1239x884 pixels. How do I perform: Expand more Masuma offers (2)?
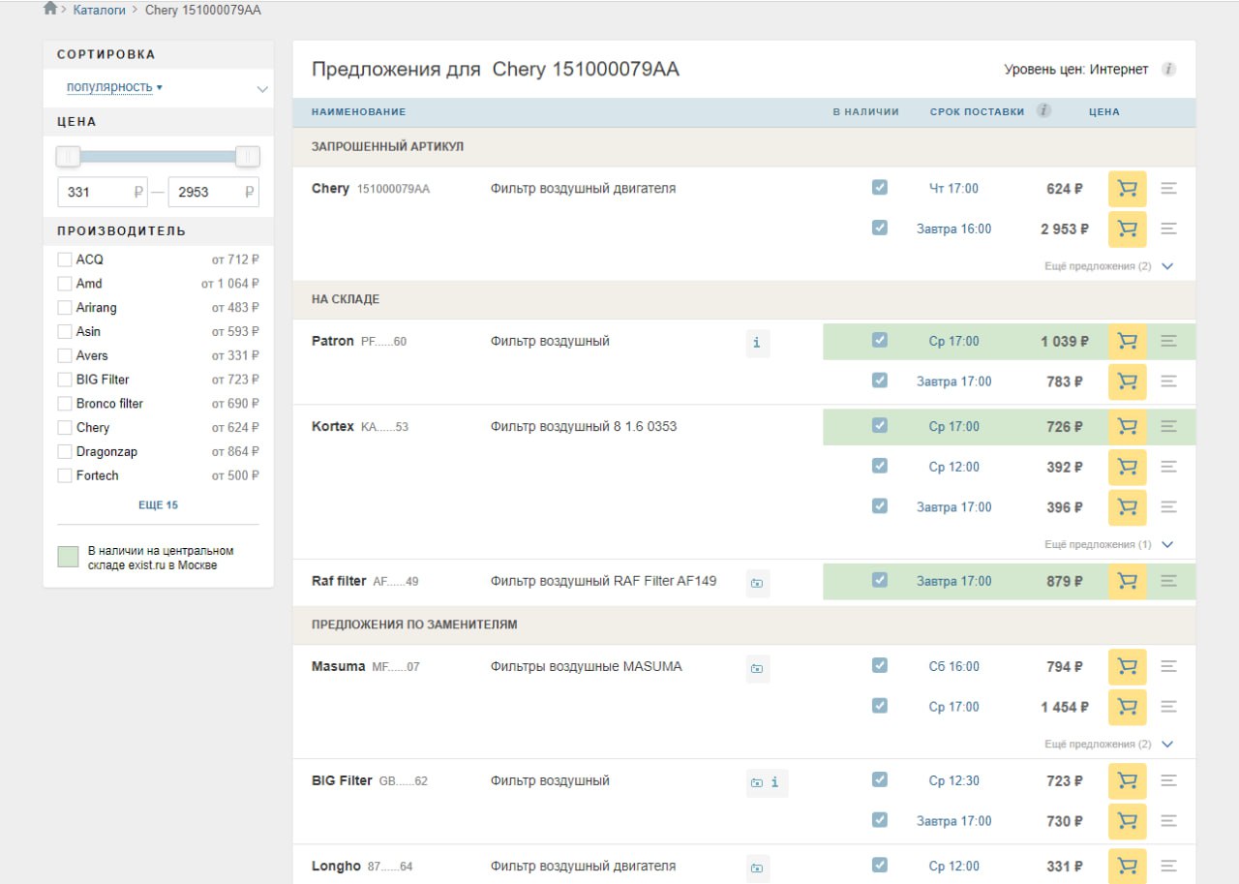[x=1108, y=745]
